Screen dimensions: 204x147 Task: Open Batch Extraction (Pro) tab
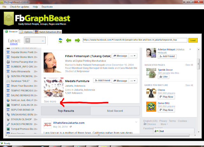tap(48, 32)
